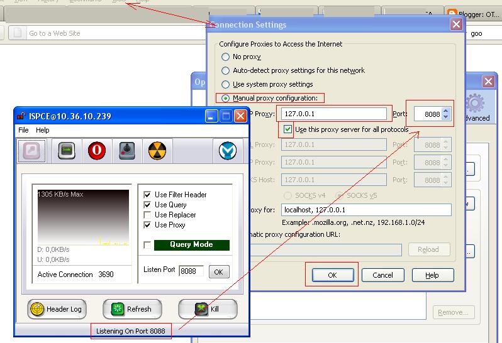Image resolution: width=502 pixels, height=343 pixels.
Task: Click the ISPCE padlock title bar icon
Action: [21, 116]
